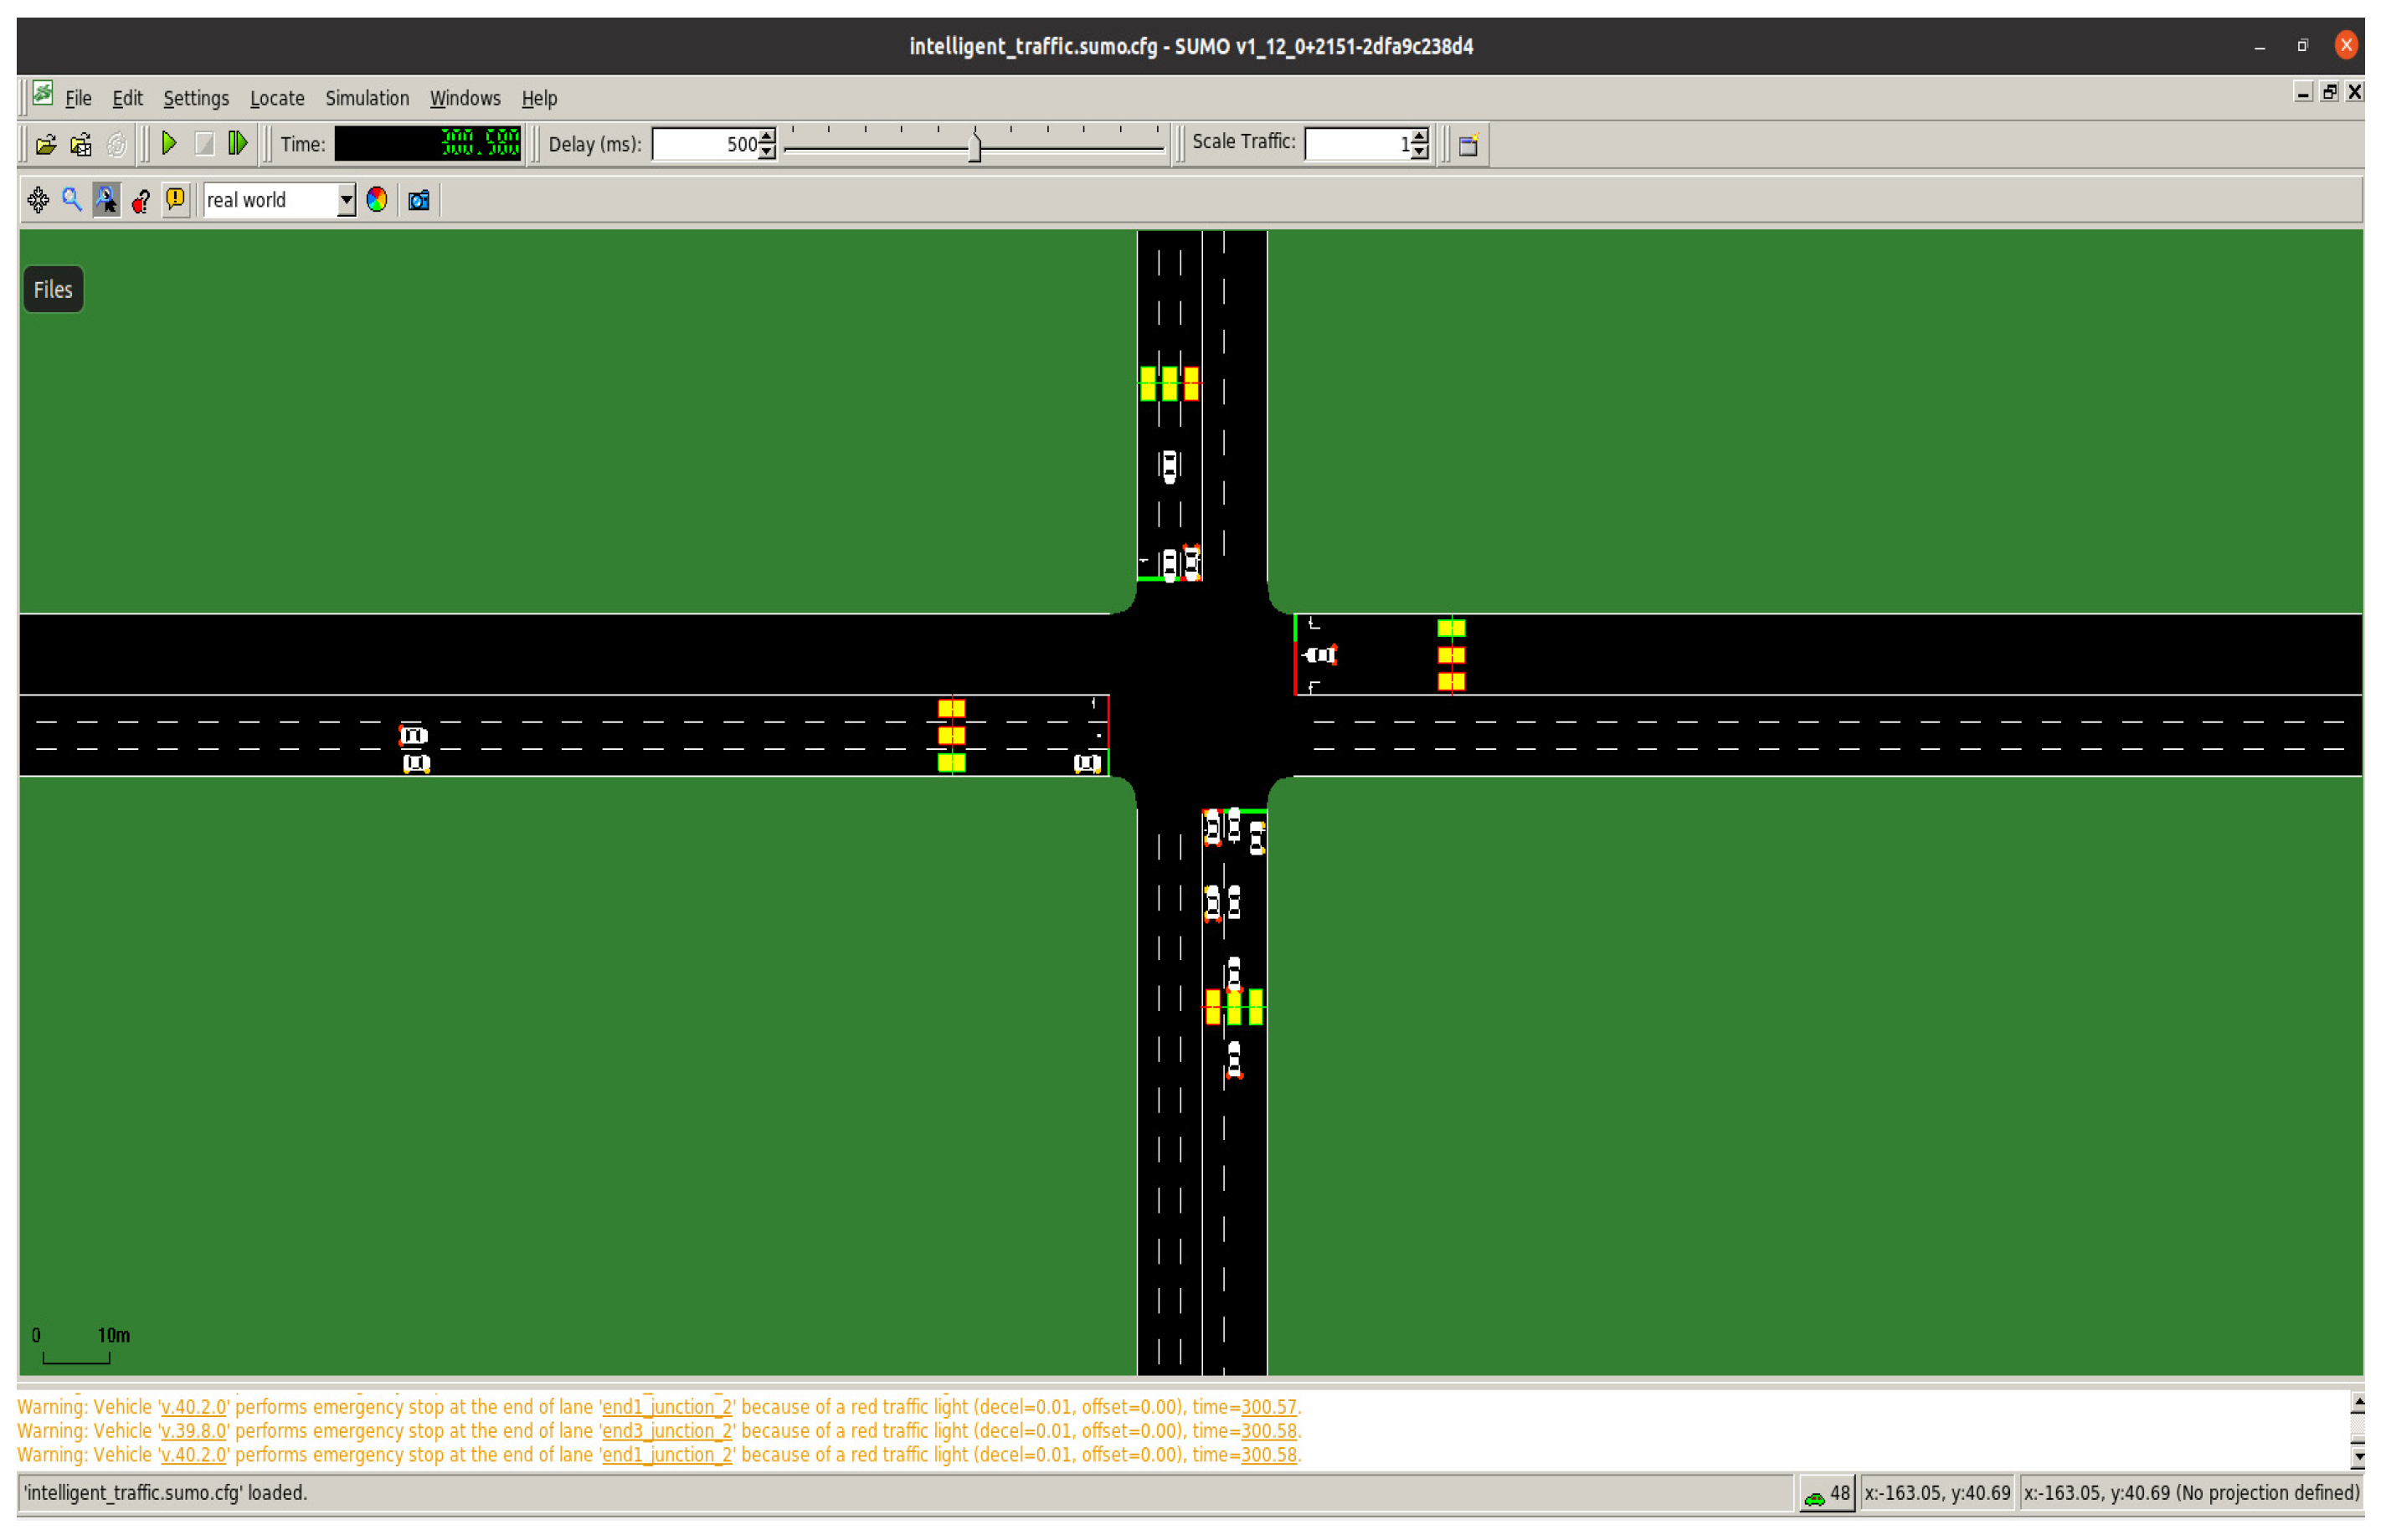Click the Open network icon
Viewport: 2386px width, 1540px height.
click(81, 145)
